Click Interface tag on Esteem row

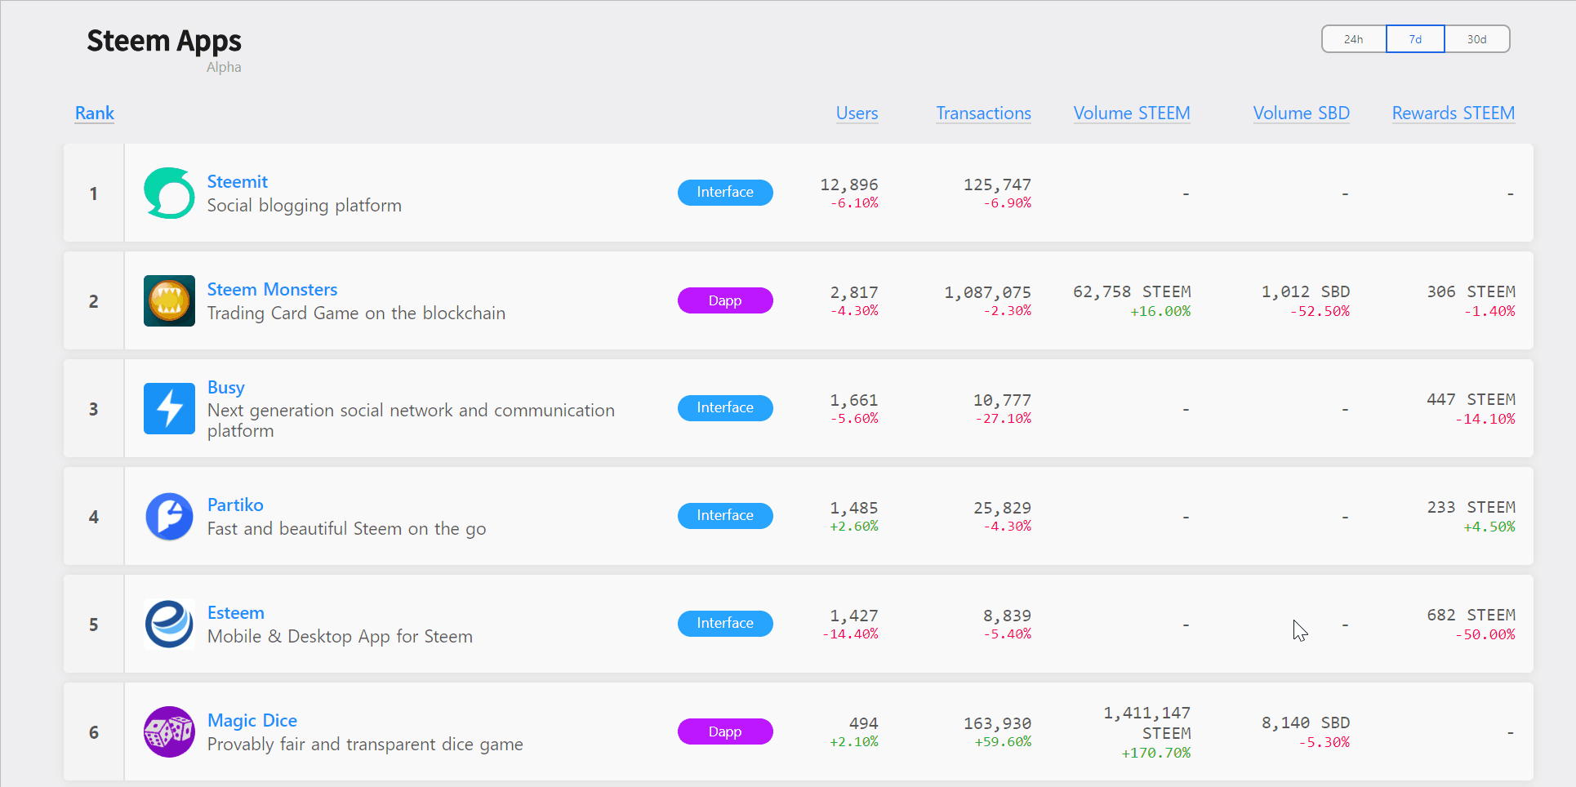pyautogui.click(x=725, y=624)
